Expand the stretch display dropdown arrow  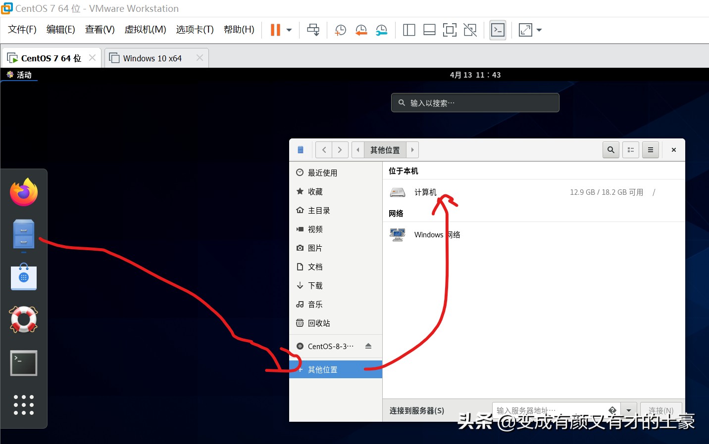pos(539,30)
